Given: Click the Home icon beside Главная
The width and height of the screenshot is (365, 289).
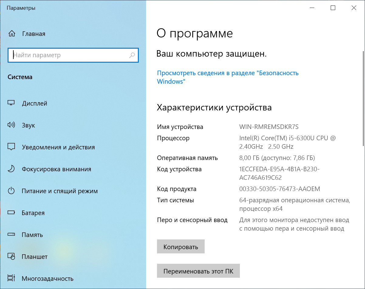Looking at the screenshot, I should (x=12, y=33).
